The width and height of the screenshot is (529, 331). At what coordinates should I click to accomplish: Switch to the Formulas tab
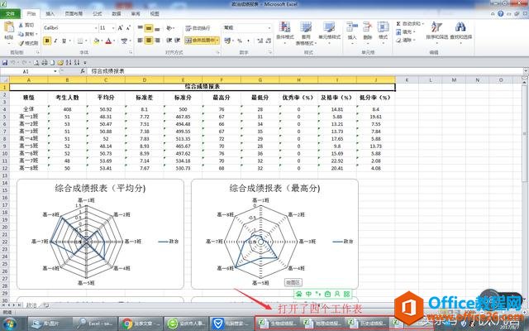(98, 14)
